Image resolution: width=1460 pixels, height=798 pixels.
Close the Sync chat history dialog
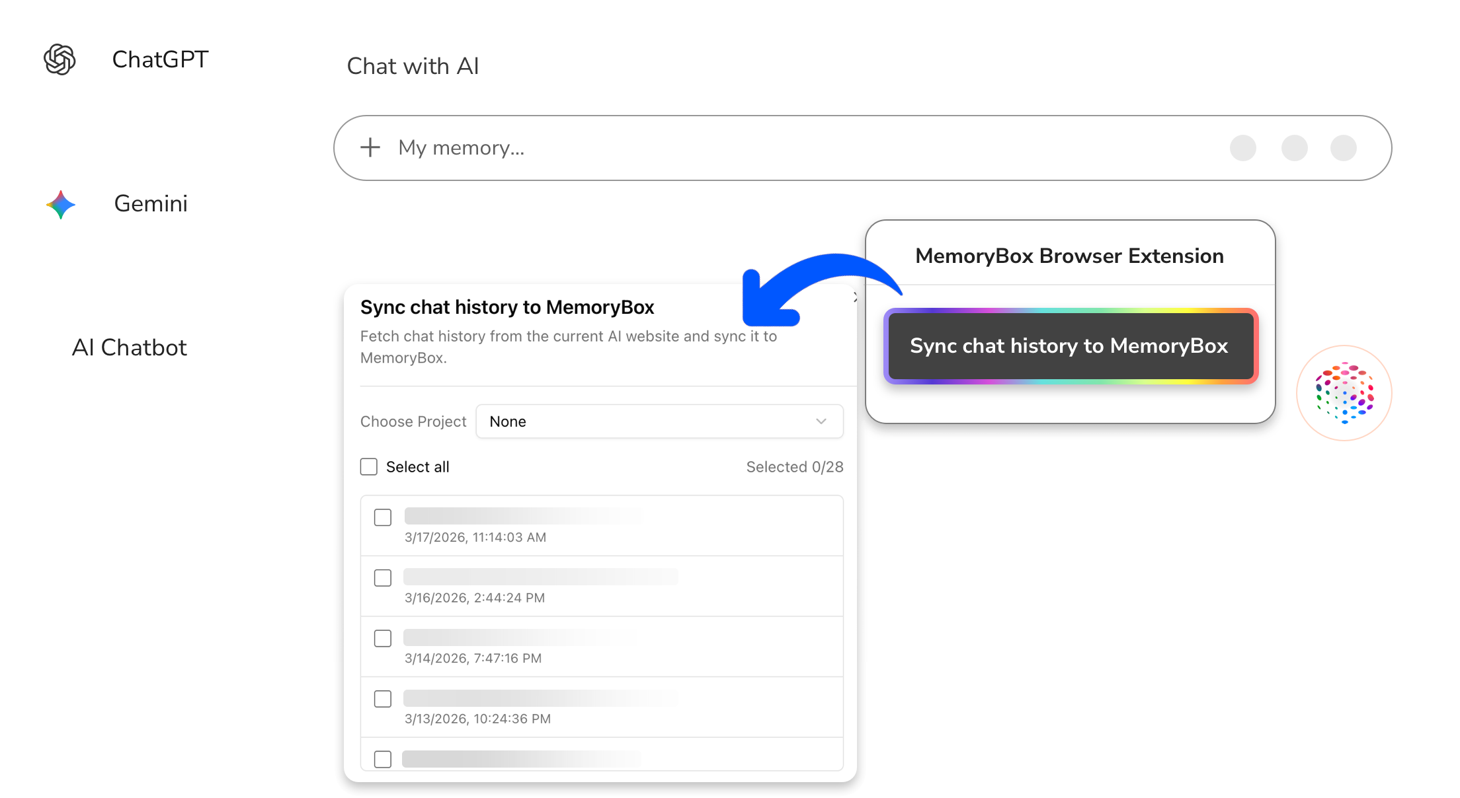coord(854,297)
